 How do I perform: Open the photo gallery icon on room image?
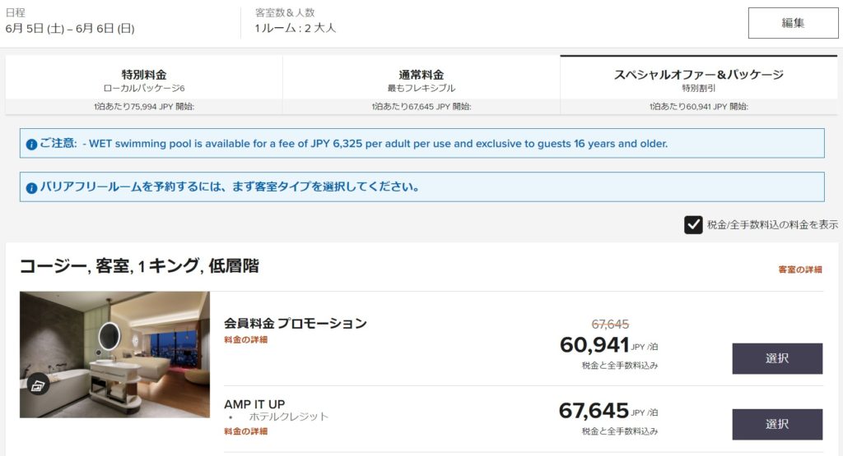[x=37, y=384]
